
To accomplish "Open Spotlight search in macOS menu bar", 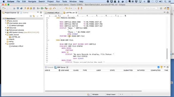I will pyautogui.click(x=165, y=2).
